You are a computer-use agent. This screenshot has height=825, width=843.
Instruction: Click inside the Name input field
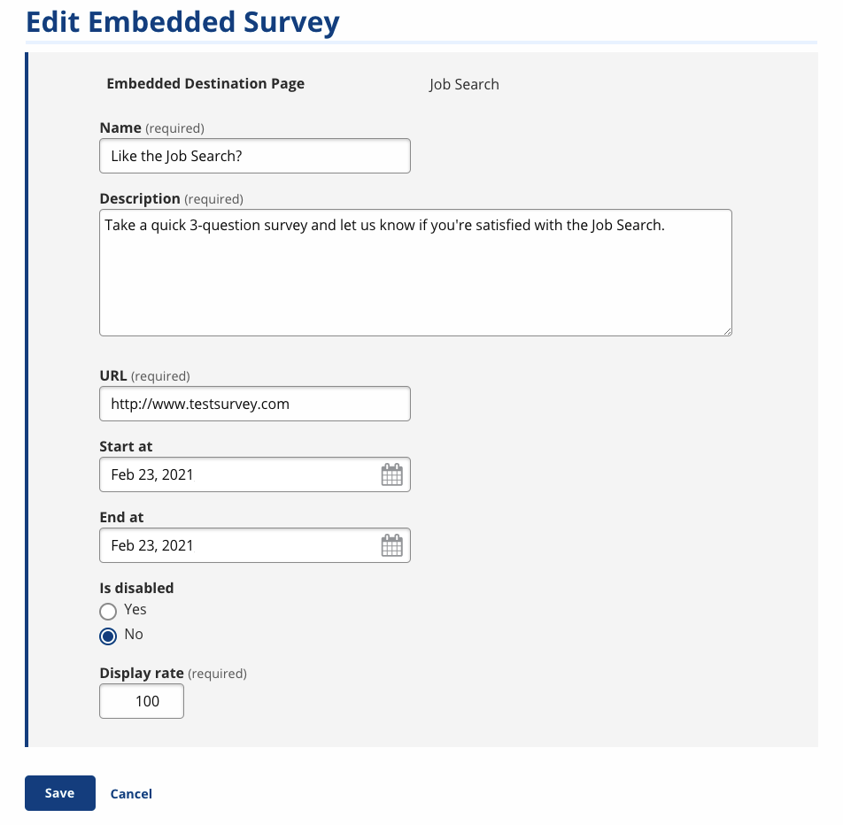tap(254, 155)
